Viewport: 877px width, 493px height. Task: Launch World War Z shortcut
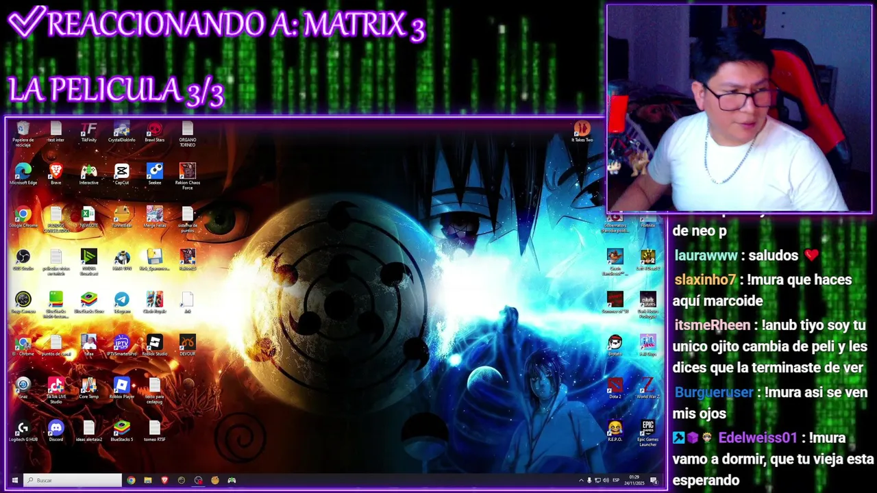[x=647, y=388]
